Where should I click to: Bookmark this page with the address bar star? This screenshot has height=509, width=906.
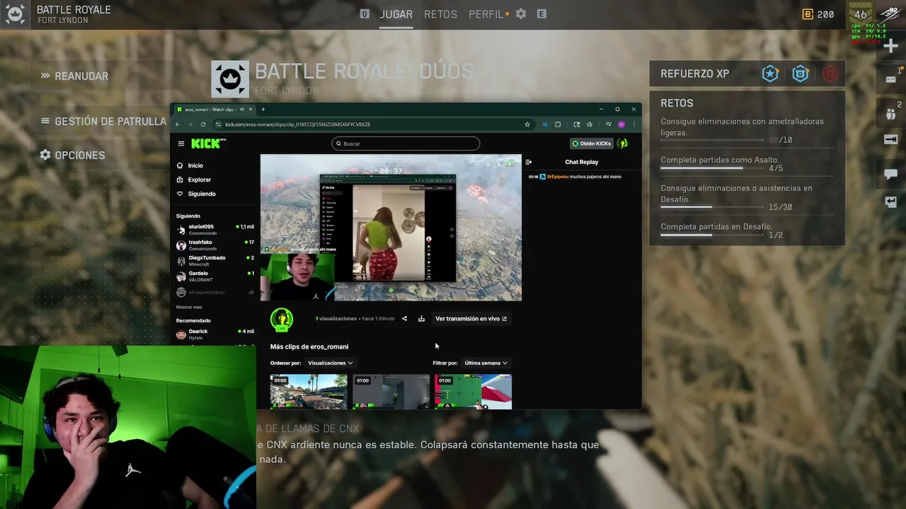click(x=527, y=124)
